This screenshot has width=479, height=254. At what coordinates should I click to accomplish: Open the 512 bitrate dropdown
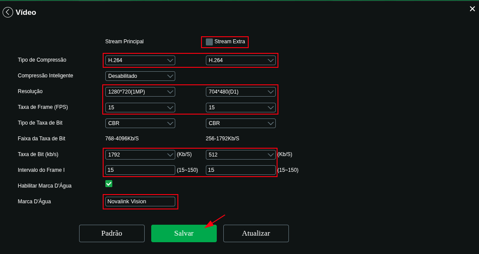[240, 155]
